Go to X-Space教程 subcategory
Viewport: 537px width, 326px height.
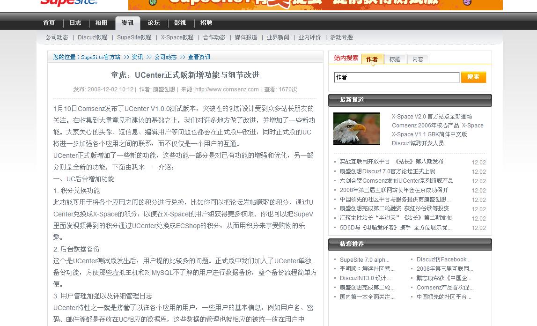pos(177,37)
